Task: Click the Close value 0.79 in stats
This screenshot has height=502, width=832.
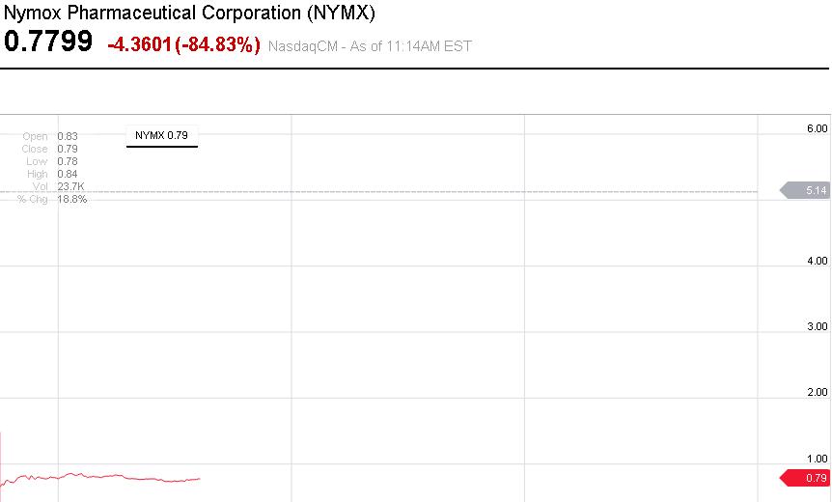Action: [68, 150]
